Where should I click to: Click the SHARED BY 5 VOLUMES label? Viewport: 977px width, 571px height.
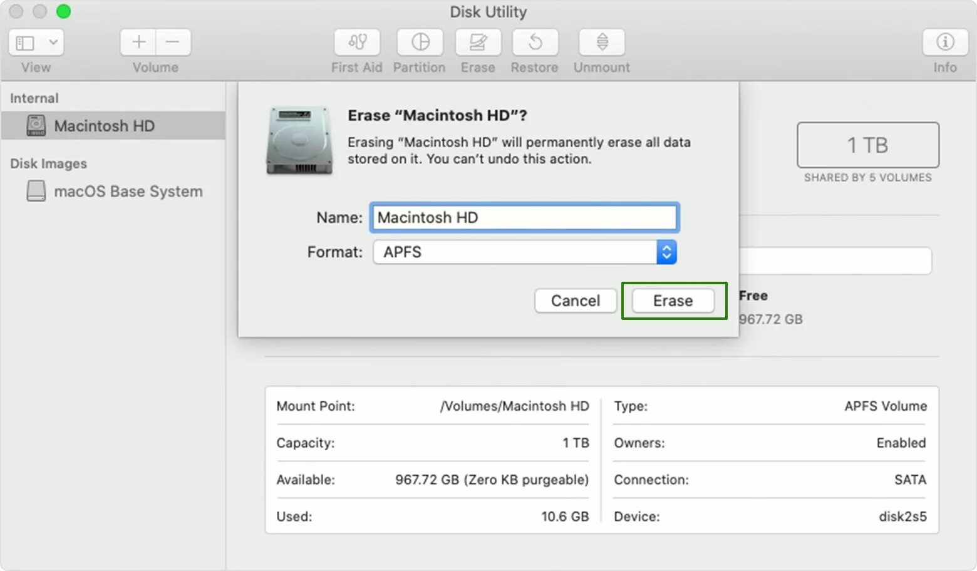click(x=867, y=178)
